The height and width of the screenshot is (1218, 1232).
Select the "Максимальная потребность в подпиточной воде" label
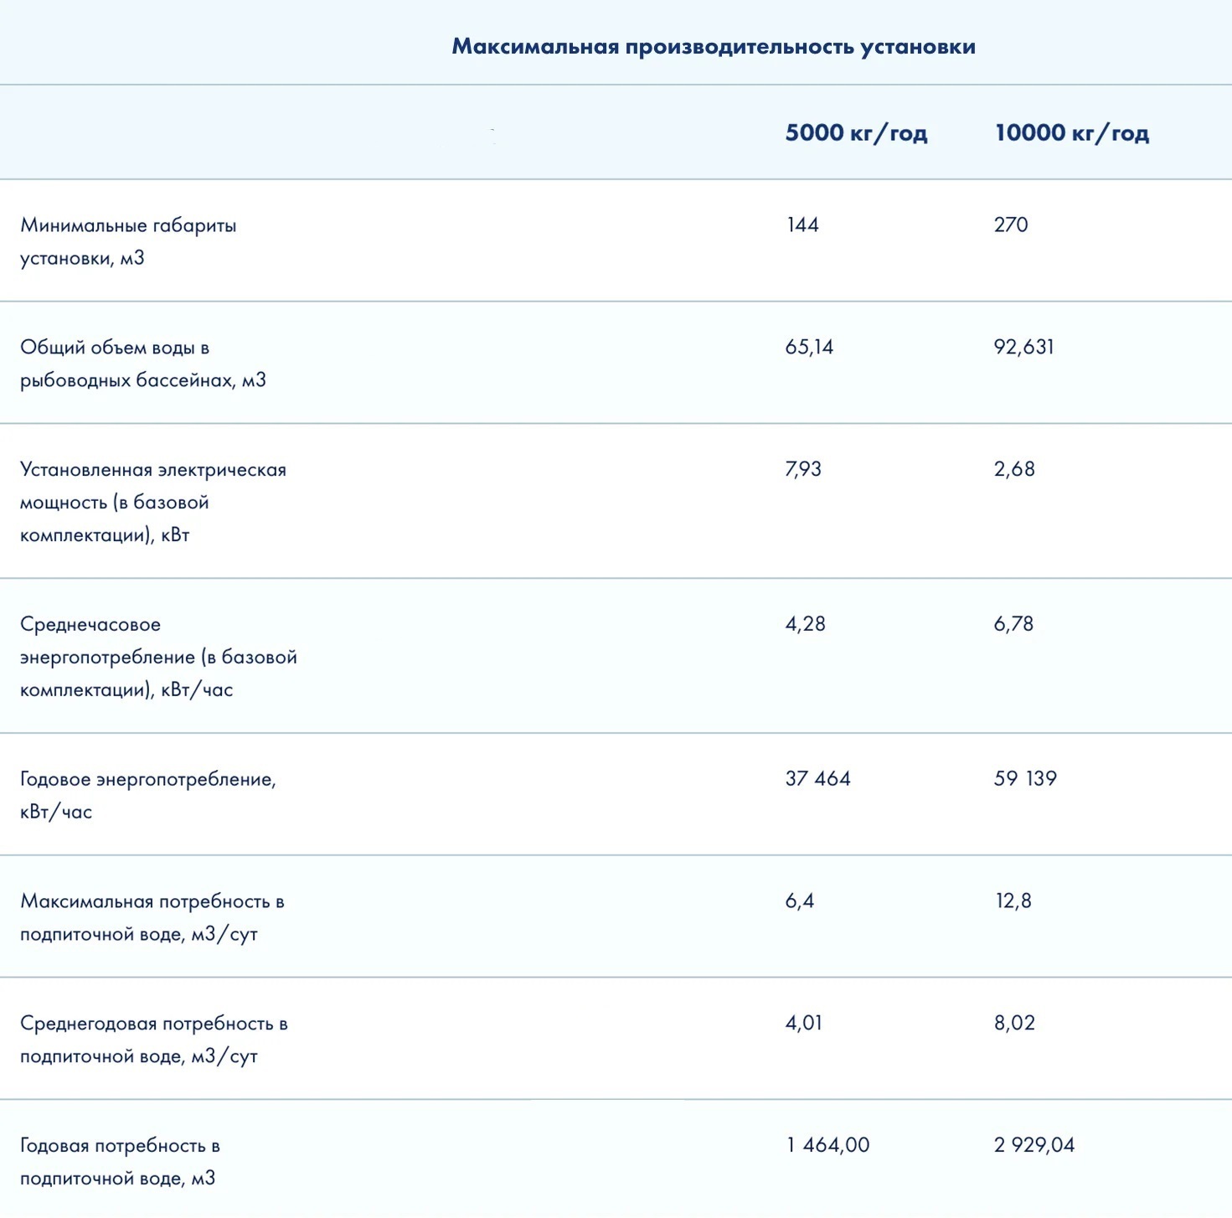pos(152,917)
